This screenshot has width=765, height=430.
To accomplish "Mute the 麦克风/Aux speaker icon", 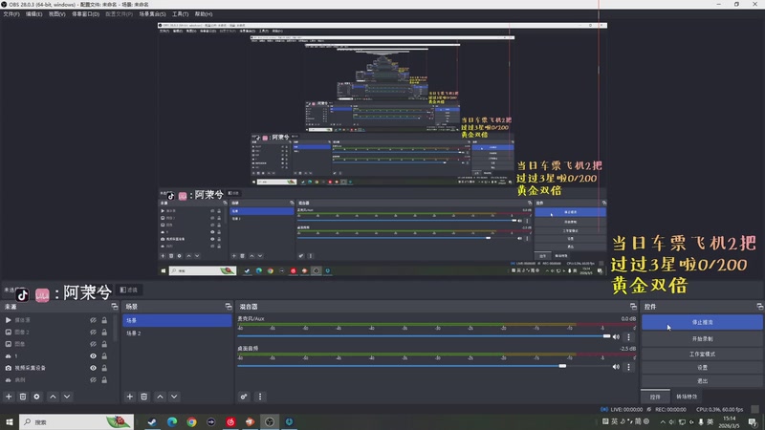I will click(x=616, y=336).
